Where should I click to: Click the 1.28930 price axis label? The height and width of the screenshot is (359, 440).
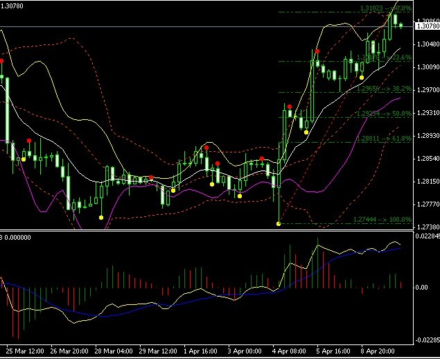click(x=428, y=136)
